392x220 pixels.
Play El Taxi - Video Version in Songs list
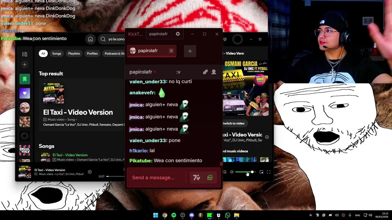pos(70,155)
